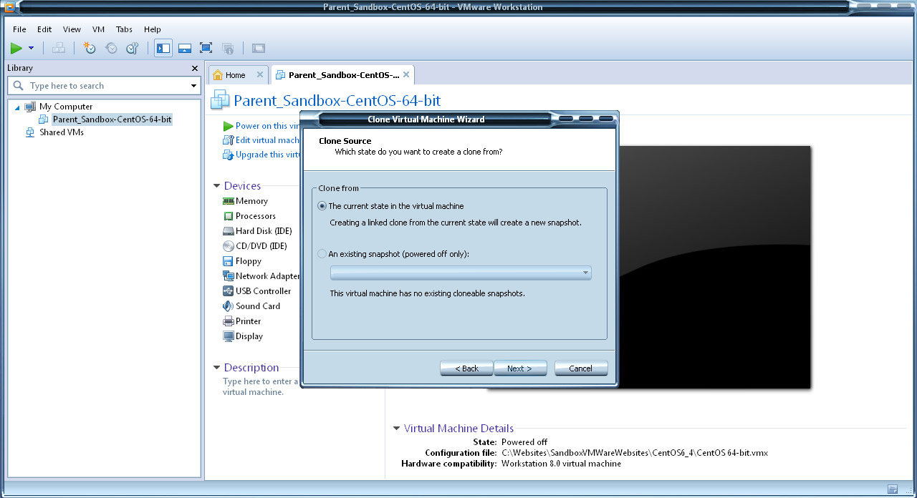Click the Memory device icon
Image resolution: width=917 pixels, height=498 pixels.
229,201
